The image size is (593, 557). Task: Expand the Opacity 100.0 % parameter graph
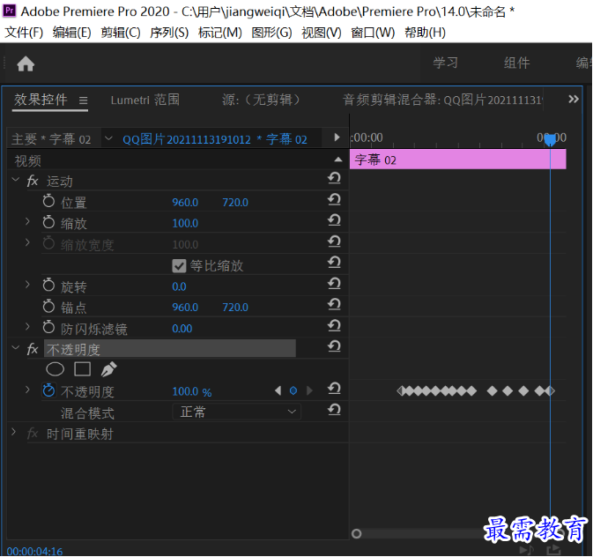(x=27, y=390)
